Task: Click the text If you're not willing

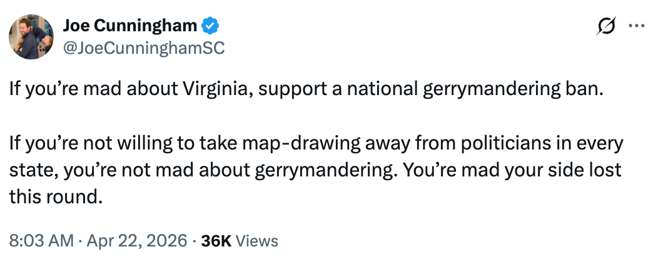Action: [88, 144]
